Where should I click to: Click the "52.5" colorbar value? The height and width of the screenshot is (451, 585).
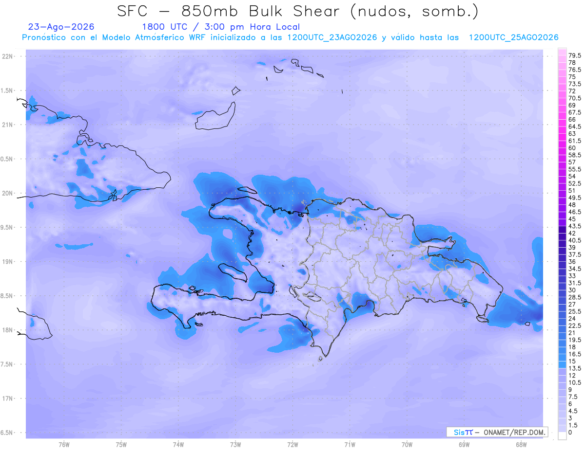point(575,183)
